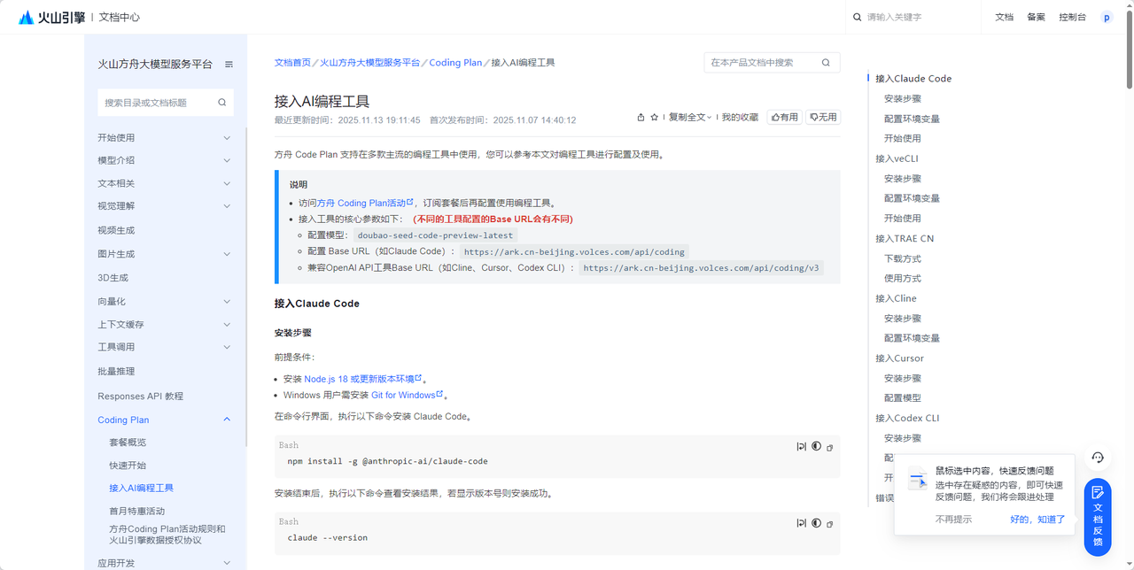Toggle dark theme on the npm install block
The width and height of the screenshot is (1134, 570).
point(816,447)
